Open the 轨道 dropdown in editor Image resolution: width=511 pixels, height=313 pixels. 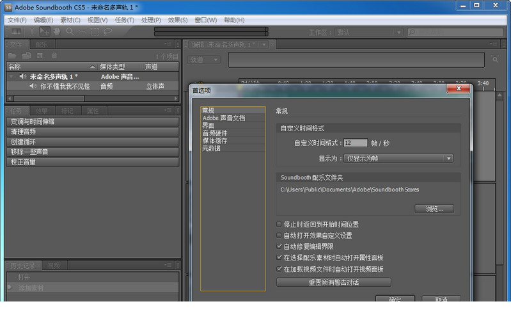pyautogui.click(x=203, y=60)
